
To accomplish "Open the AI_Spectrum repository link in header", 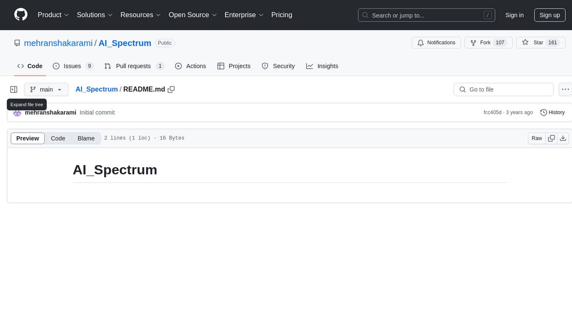I will 125,43.
